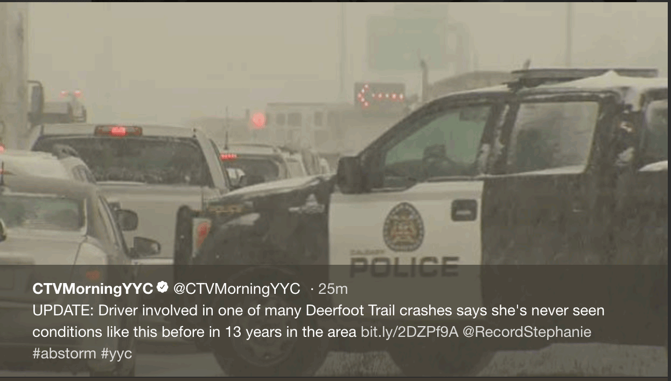Click the white pickup's red brake light
Viewport: 671px width, 381px height.
118,130
